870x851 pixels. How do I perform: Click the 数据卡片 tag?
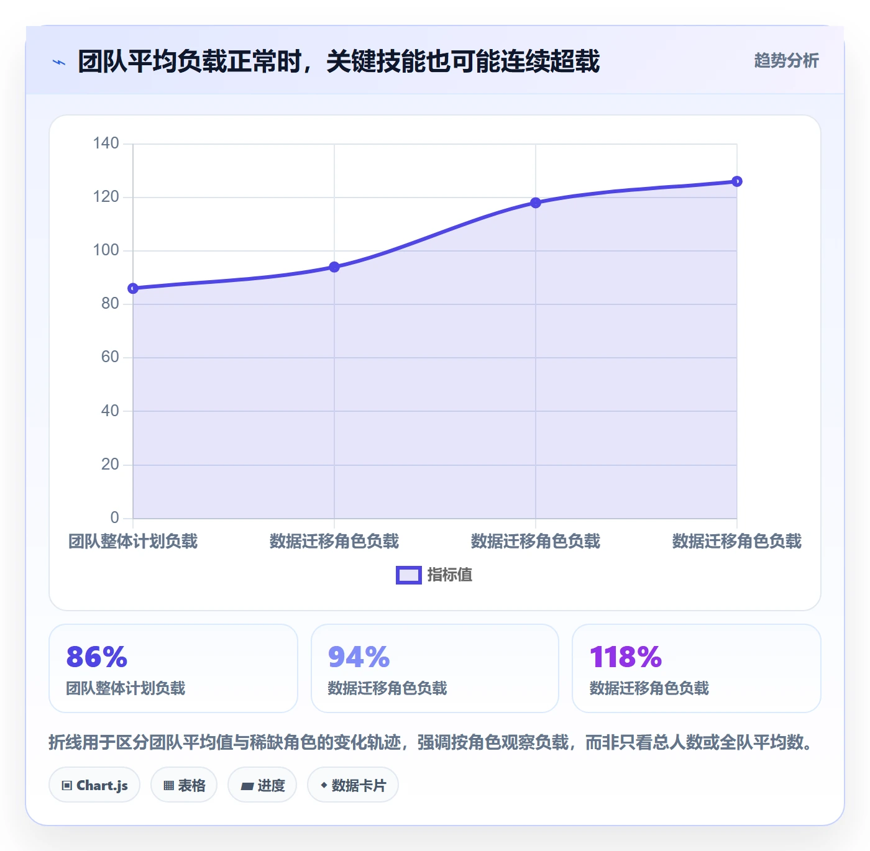click(x=353, y=785)
